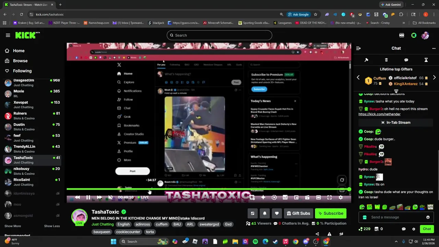Click the KICK logo
The image size is (439, 247).
coord(27,35)
